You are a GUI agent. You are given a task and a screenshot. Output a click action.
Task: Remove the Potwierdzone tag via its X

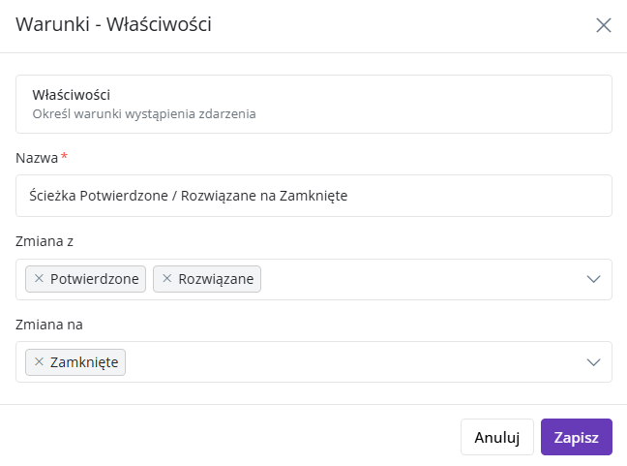(x=39, y=279)
